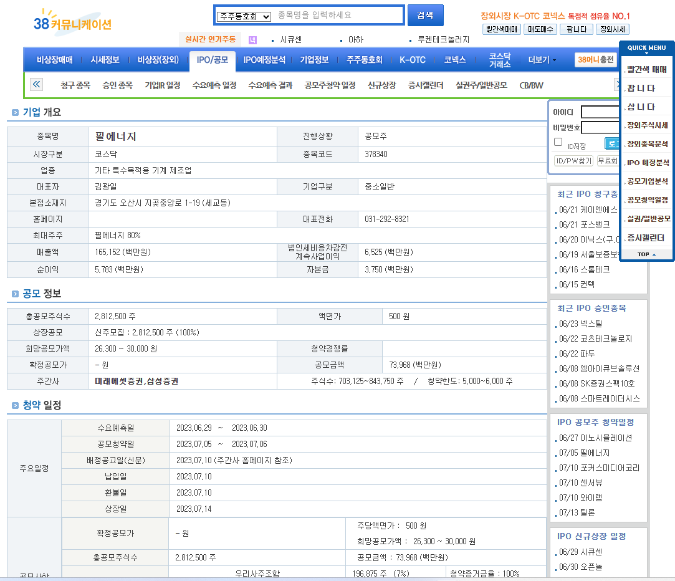Click the 07/10 센서뷰 link
The width and height of the screenshot is (675, 581).
(580, 483)
